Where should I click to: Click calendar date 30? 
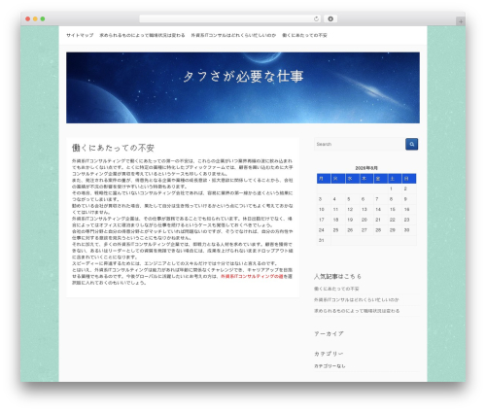point(406,230)
